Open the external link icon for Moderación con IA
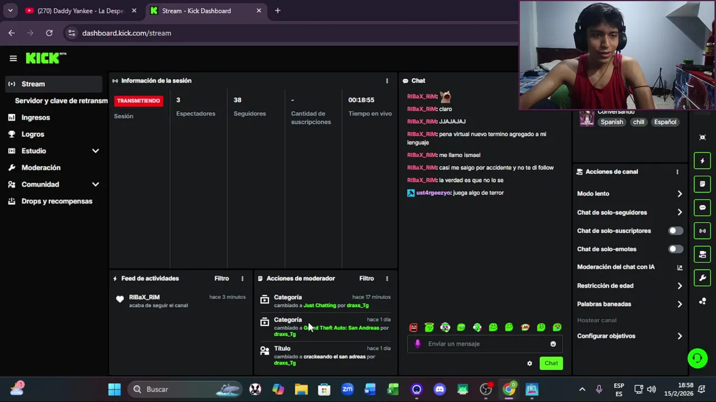 click(x=680, y=267)
